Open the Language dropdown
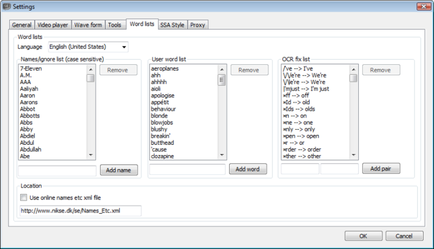Viewport: 434px width, 249px height. pos(88,47)
